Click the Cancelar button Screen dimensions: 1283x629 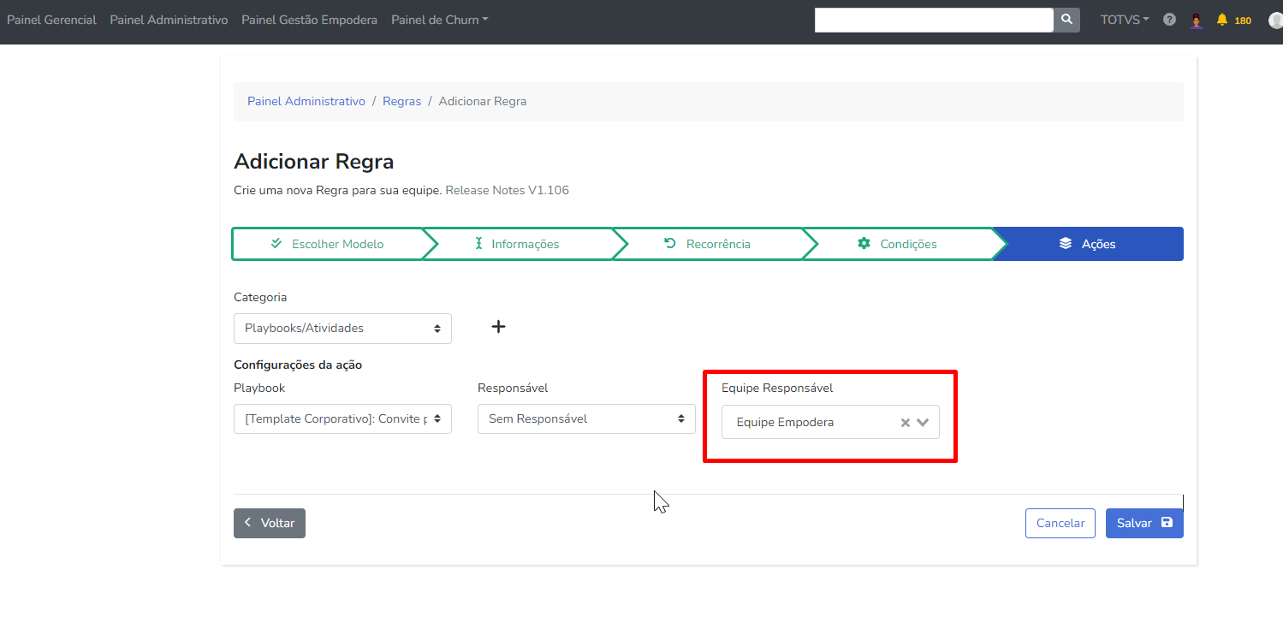[x=1060, y=523]
